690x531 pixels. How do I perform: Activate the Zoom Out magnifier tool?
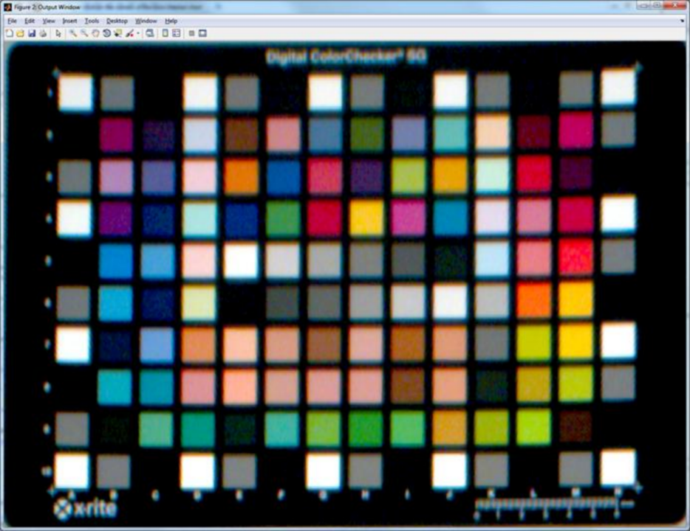[84, 33]
